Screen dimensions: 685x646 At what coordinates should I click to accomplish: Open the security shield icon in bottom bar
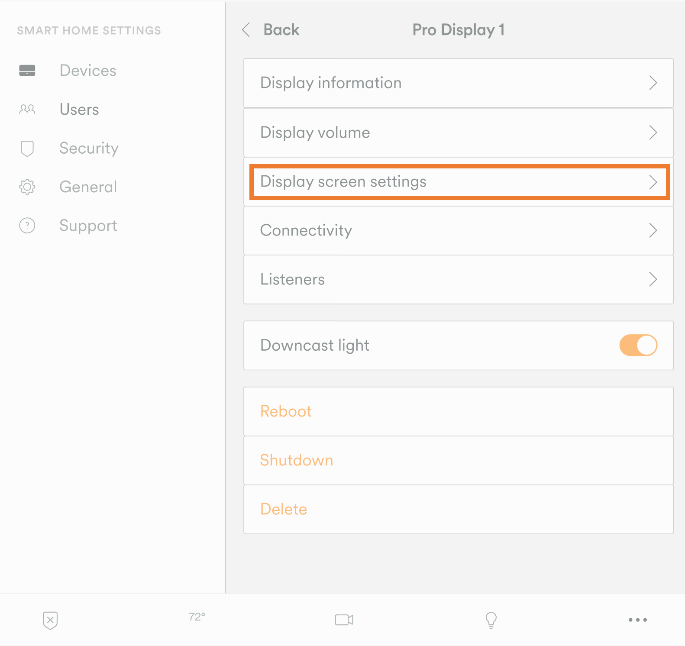(50, 620)
